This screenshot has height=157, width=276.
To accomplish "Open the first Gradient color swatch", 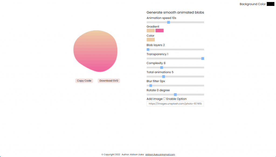I will [150, 30].
